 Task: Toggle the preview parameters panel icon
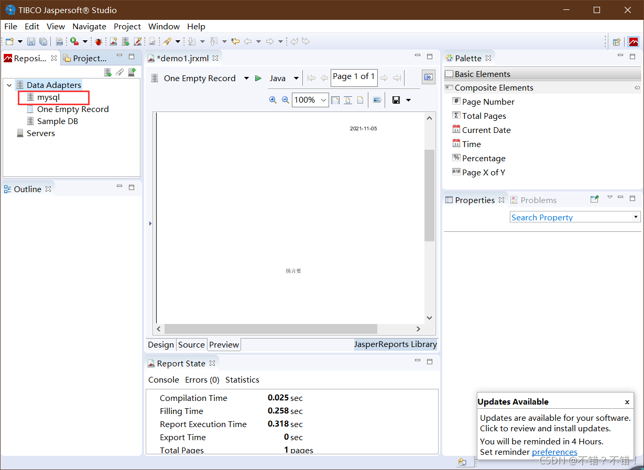point(428,77)
